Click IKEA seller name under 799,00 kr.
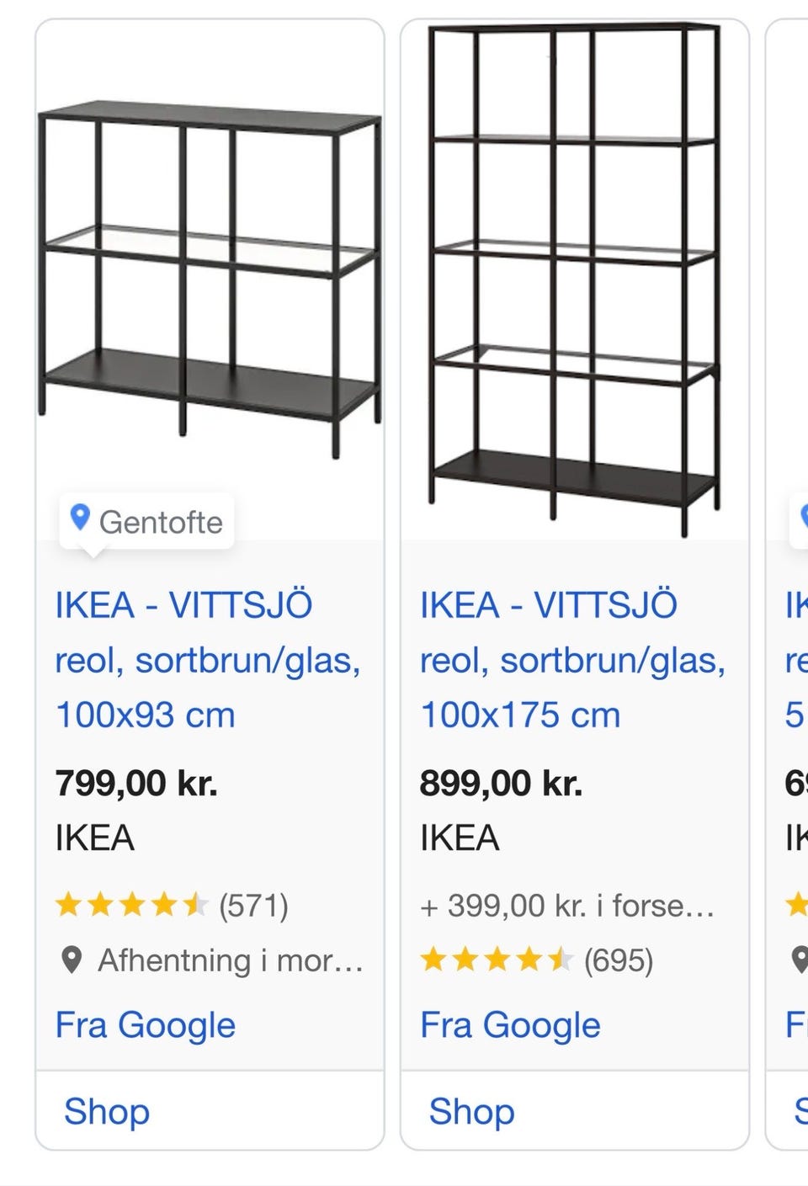 [x=94, y=838]
